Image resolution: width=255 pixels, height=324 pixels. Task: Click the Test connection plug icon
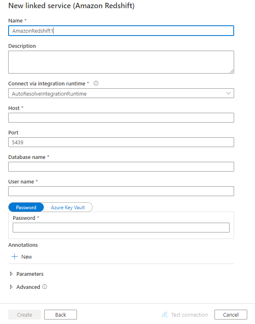pyautogui.click(x=165, y=315)
